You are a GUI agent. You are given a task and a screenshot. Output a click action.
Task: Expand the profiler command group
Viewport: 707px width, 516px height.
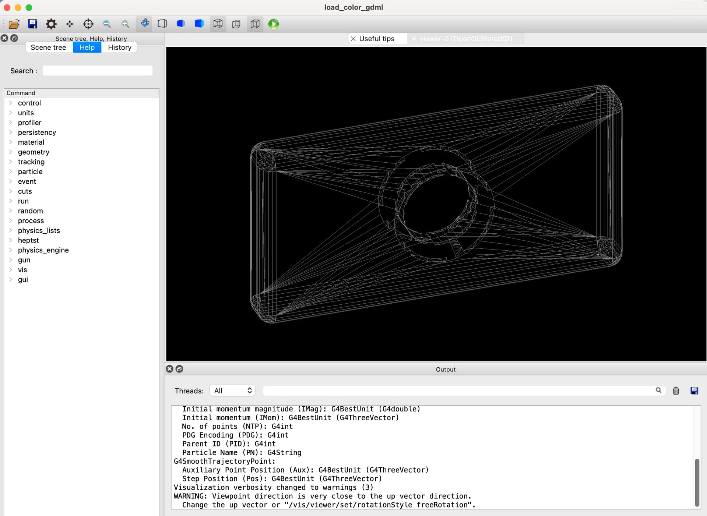11,123
